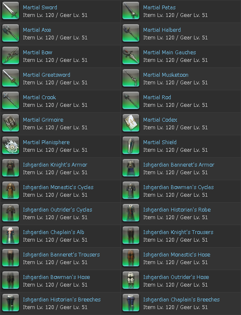The image size is (241, 315).
Task: Select the Martial Planisphere icon
Action: click(11, 145)
